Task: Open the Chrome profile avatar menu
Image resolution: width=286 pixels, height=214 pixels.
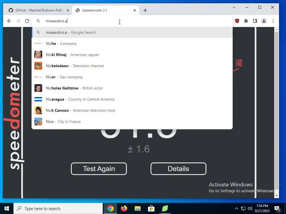Action: coord(264,21)
